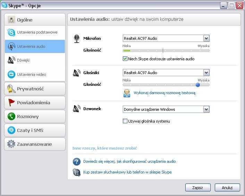Click the microphone Głośność level bar
The height and width of the screenshot is (196, 245).
coord(166,51)
